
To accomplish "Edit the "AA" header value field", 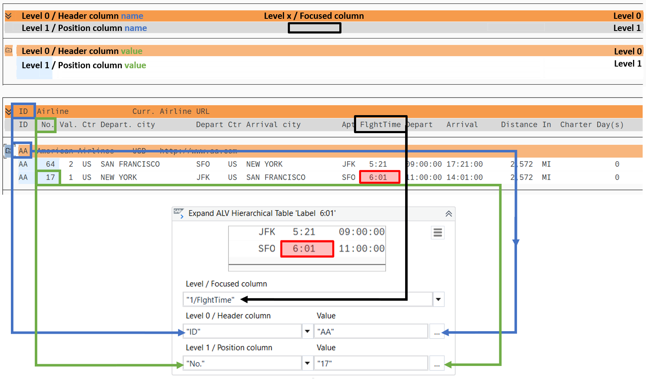I will (x=371, y=331).
